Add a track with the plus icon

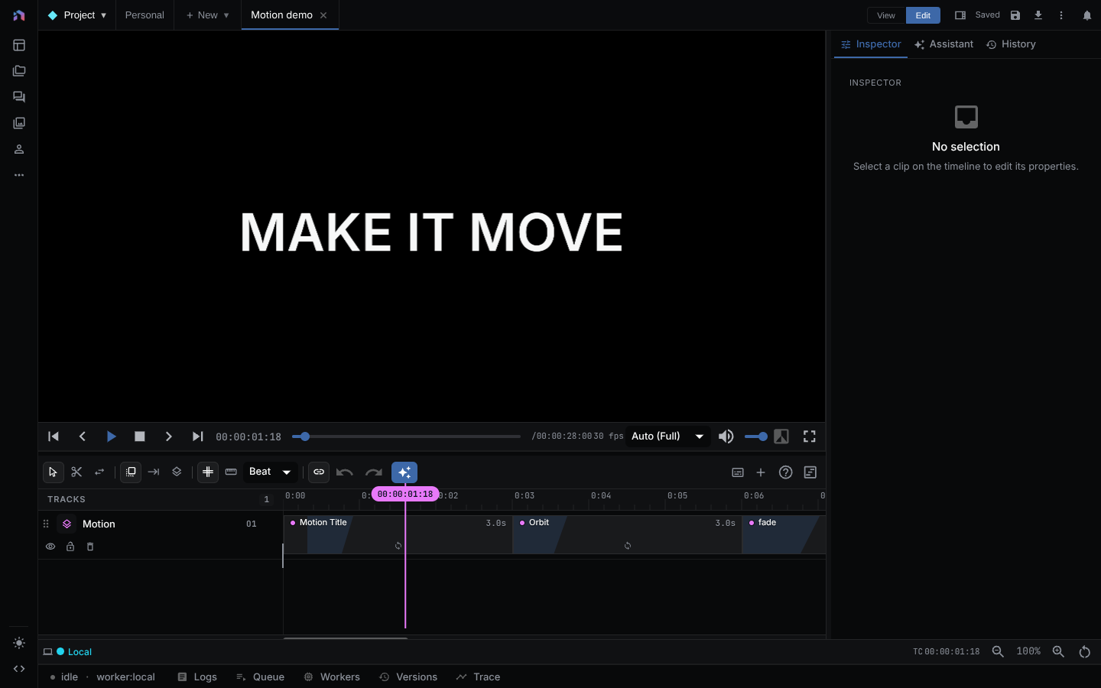point(761,472)
